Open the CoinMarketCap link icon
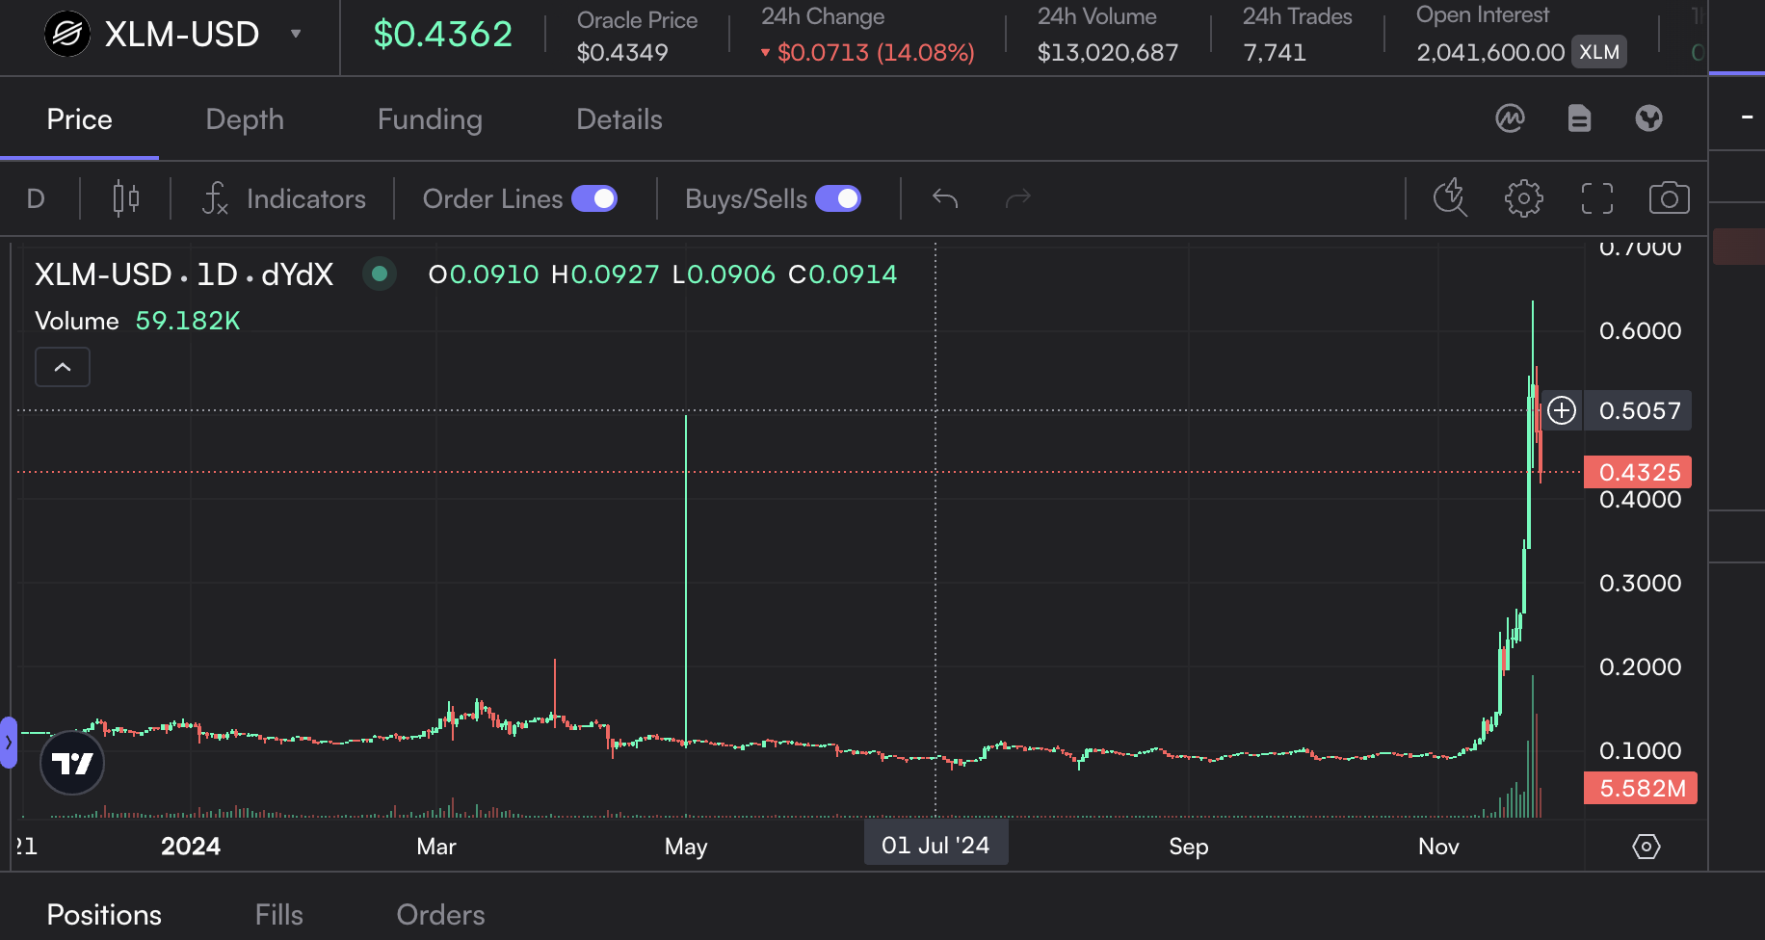The height and width of the screenshot is (940, 1765). [1510, 118]
